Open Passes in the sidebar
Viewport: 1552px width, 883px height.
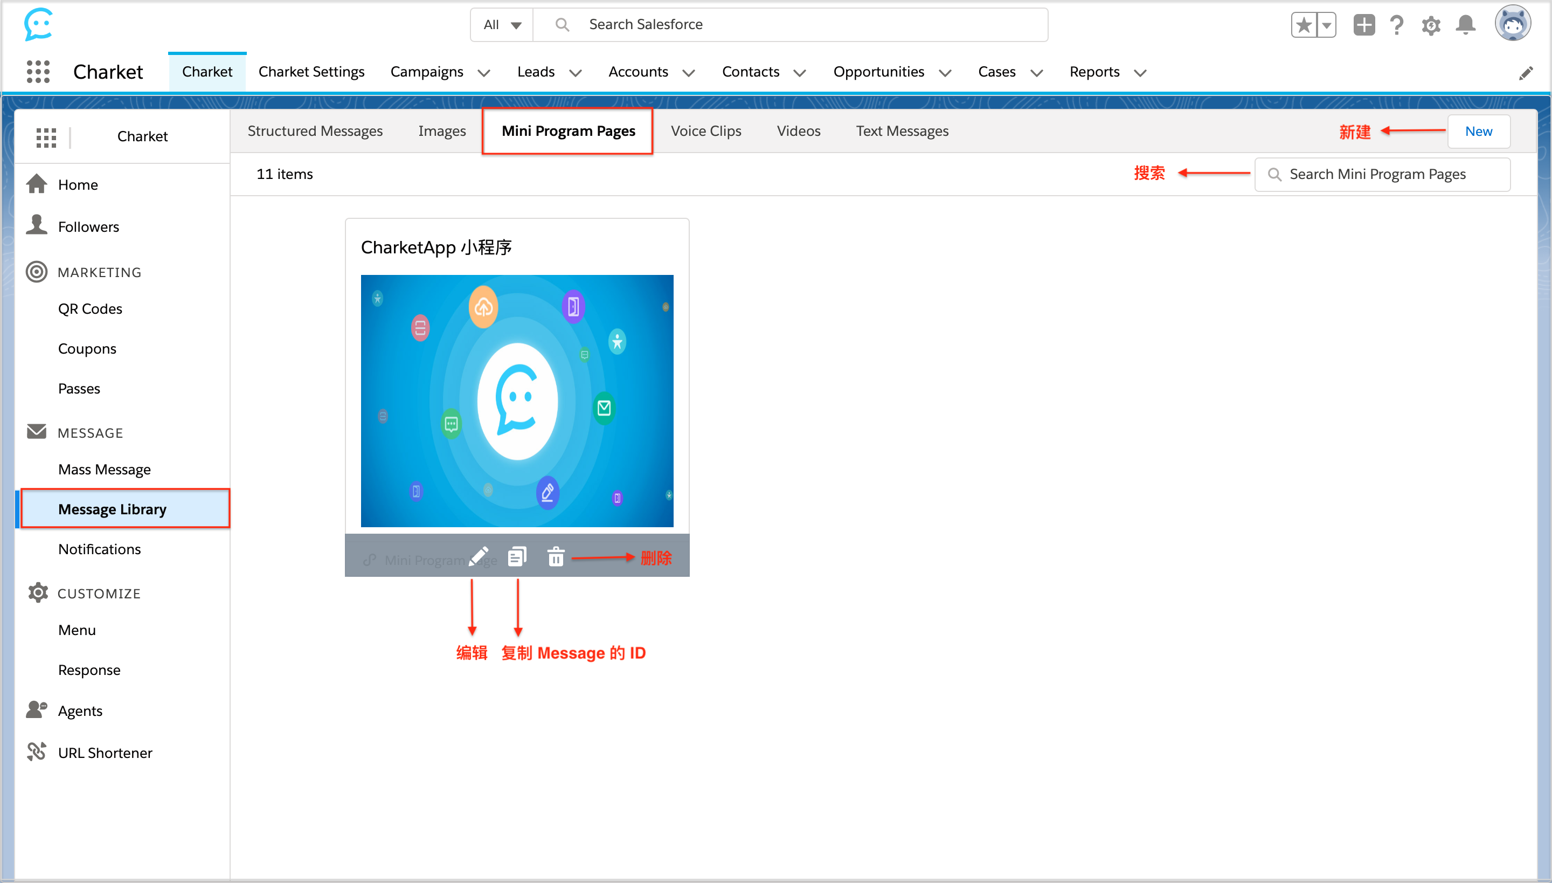[79, 389]
